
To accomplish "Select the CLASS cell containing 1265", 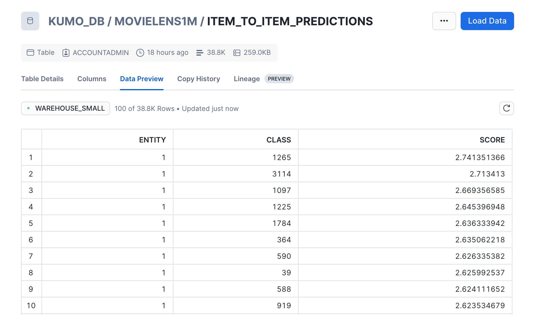I will click(282, 157).
